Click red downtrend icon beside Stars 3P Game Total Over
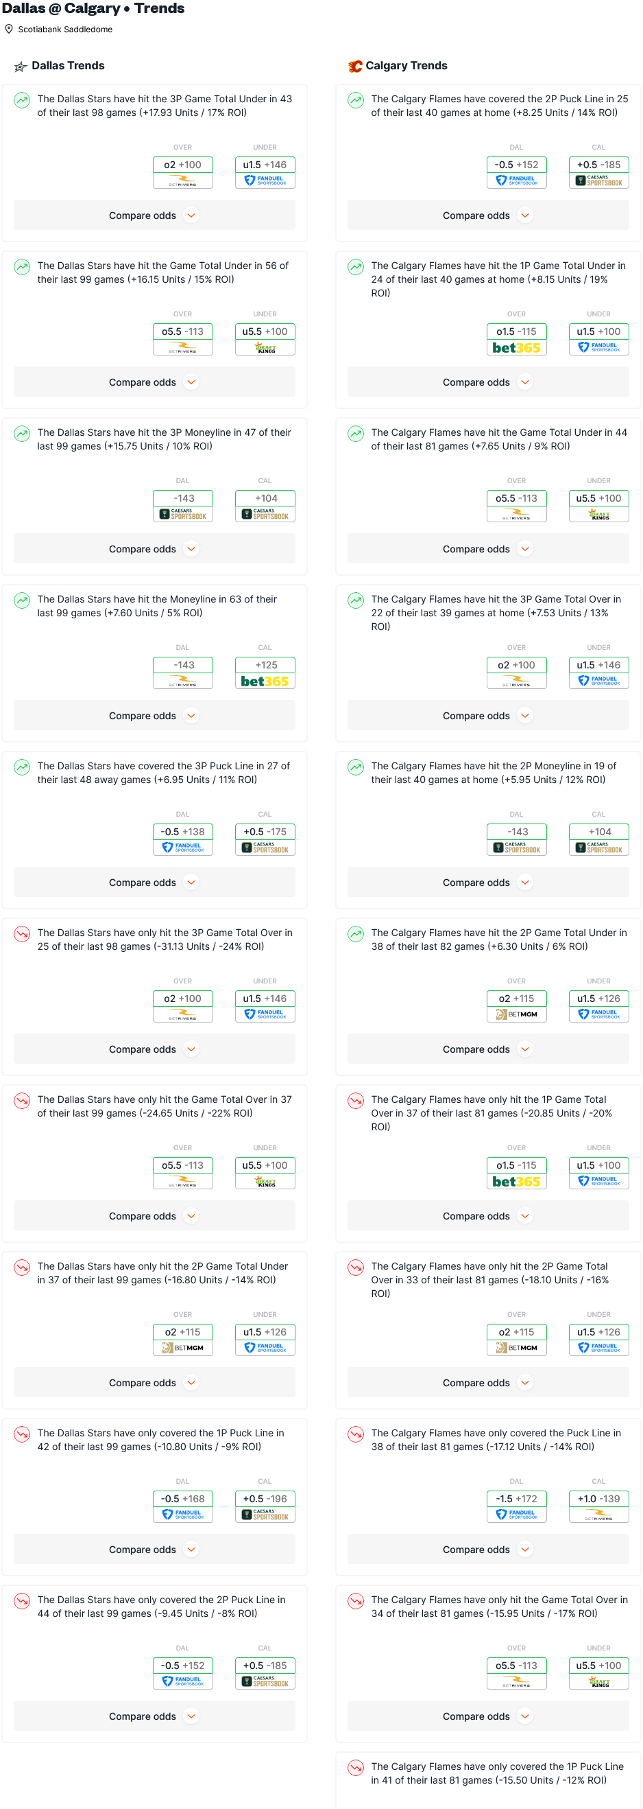 23,934
